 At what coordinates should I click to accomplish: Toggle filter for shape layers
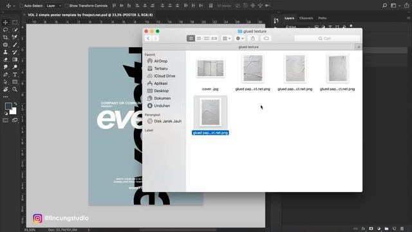(337, 27)
